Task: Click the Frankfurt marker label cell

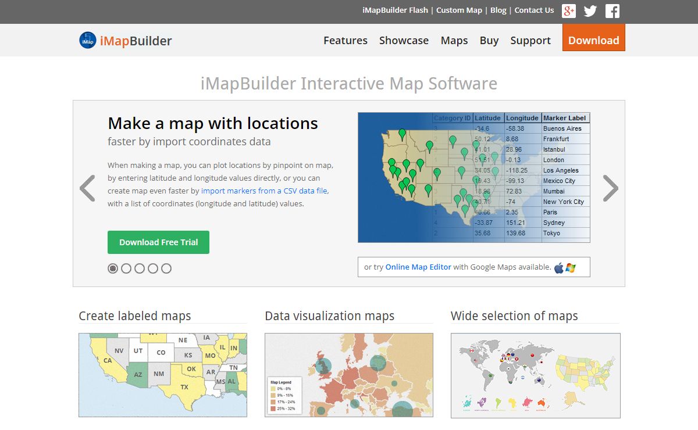Action: (x=565, y=139)
